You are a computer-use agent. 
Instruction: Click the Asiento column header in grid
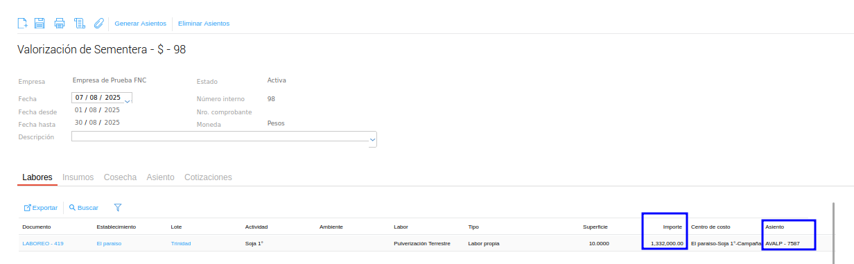[775, 227]
